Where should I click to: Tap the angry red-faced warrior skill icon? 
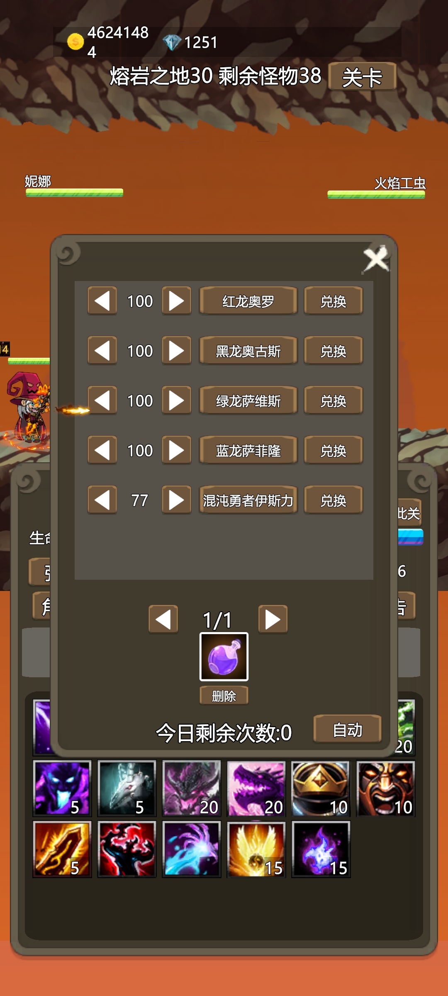pyautogui.click(x=385, y=788)
